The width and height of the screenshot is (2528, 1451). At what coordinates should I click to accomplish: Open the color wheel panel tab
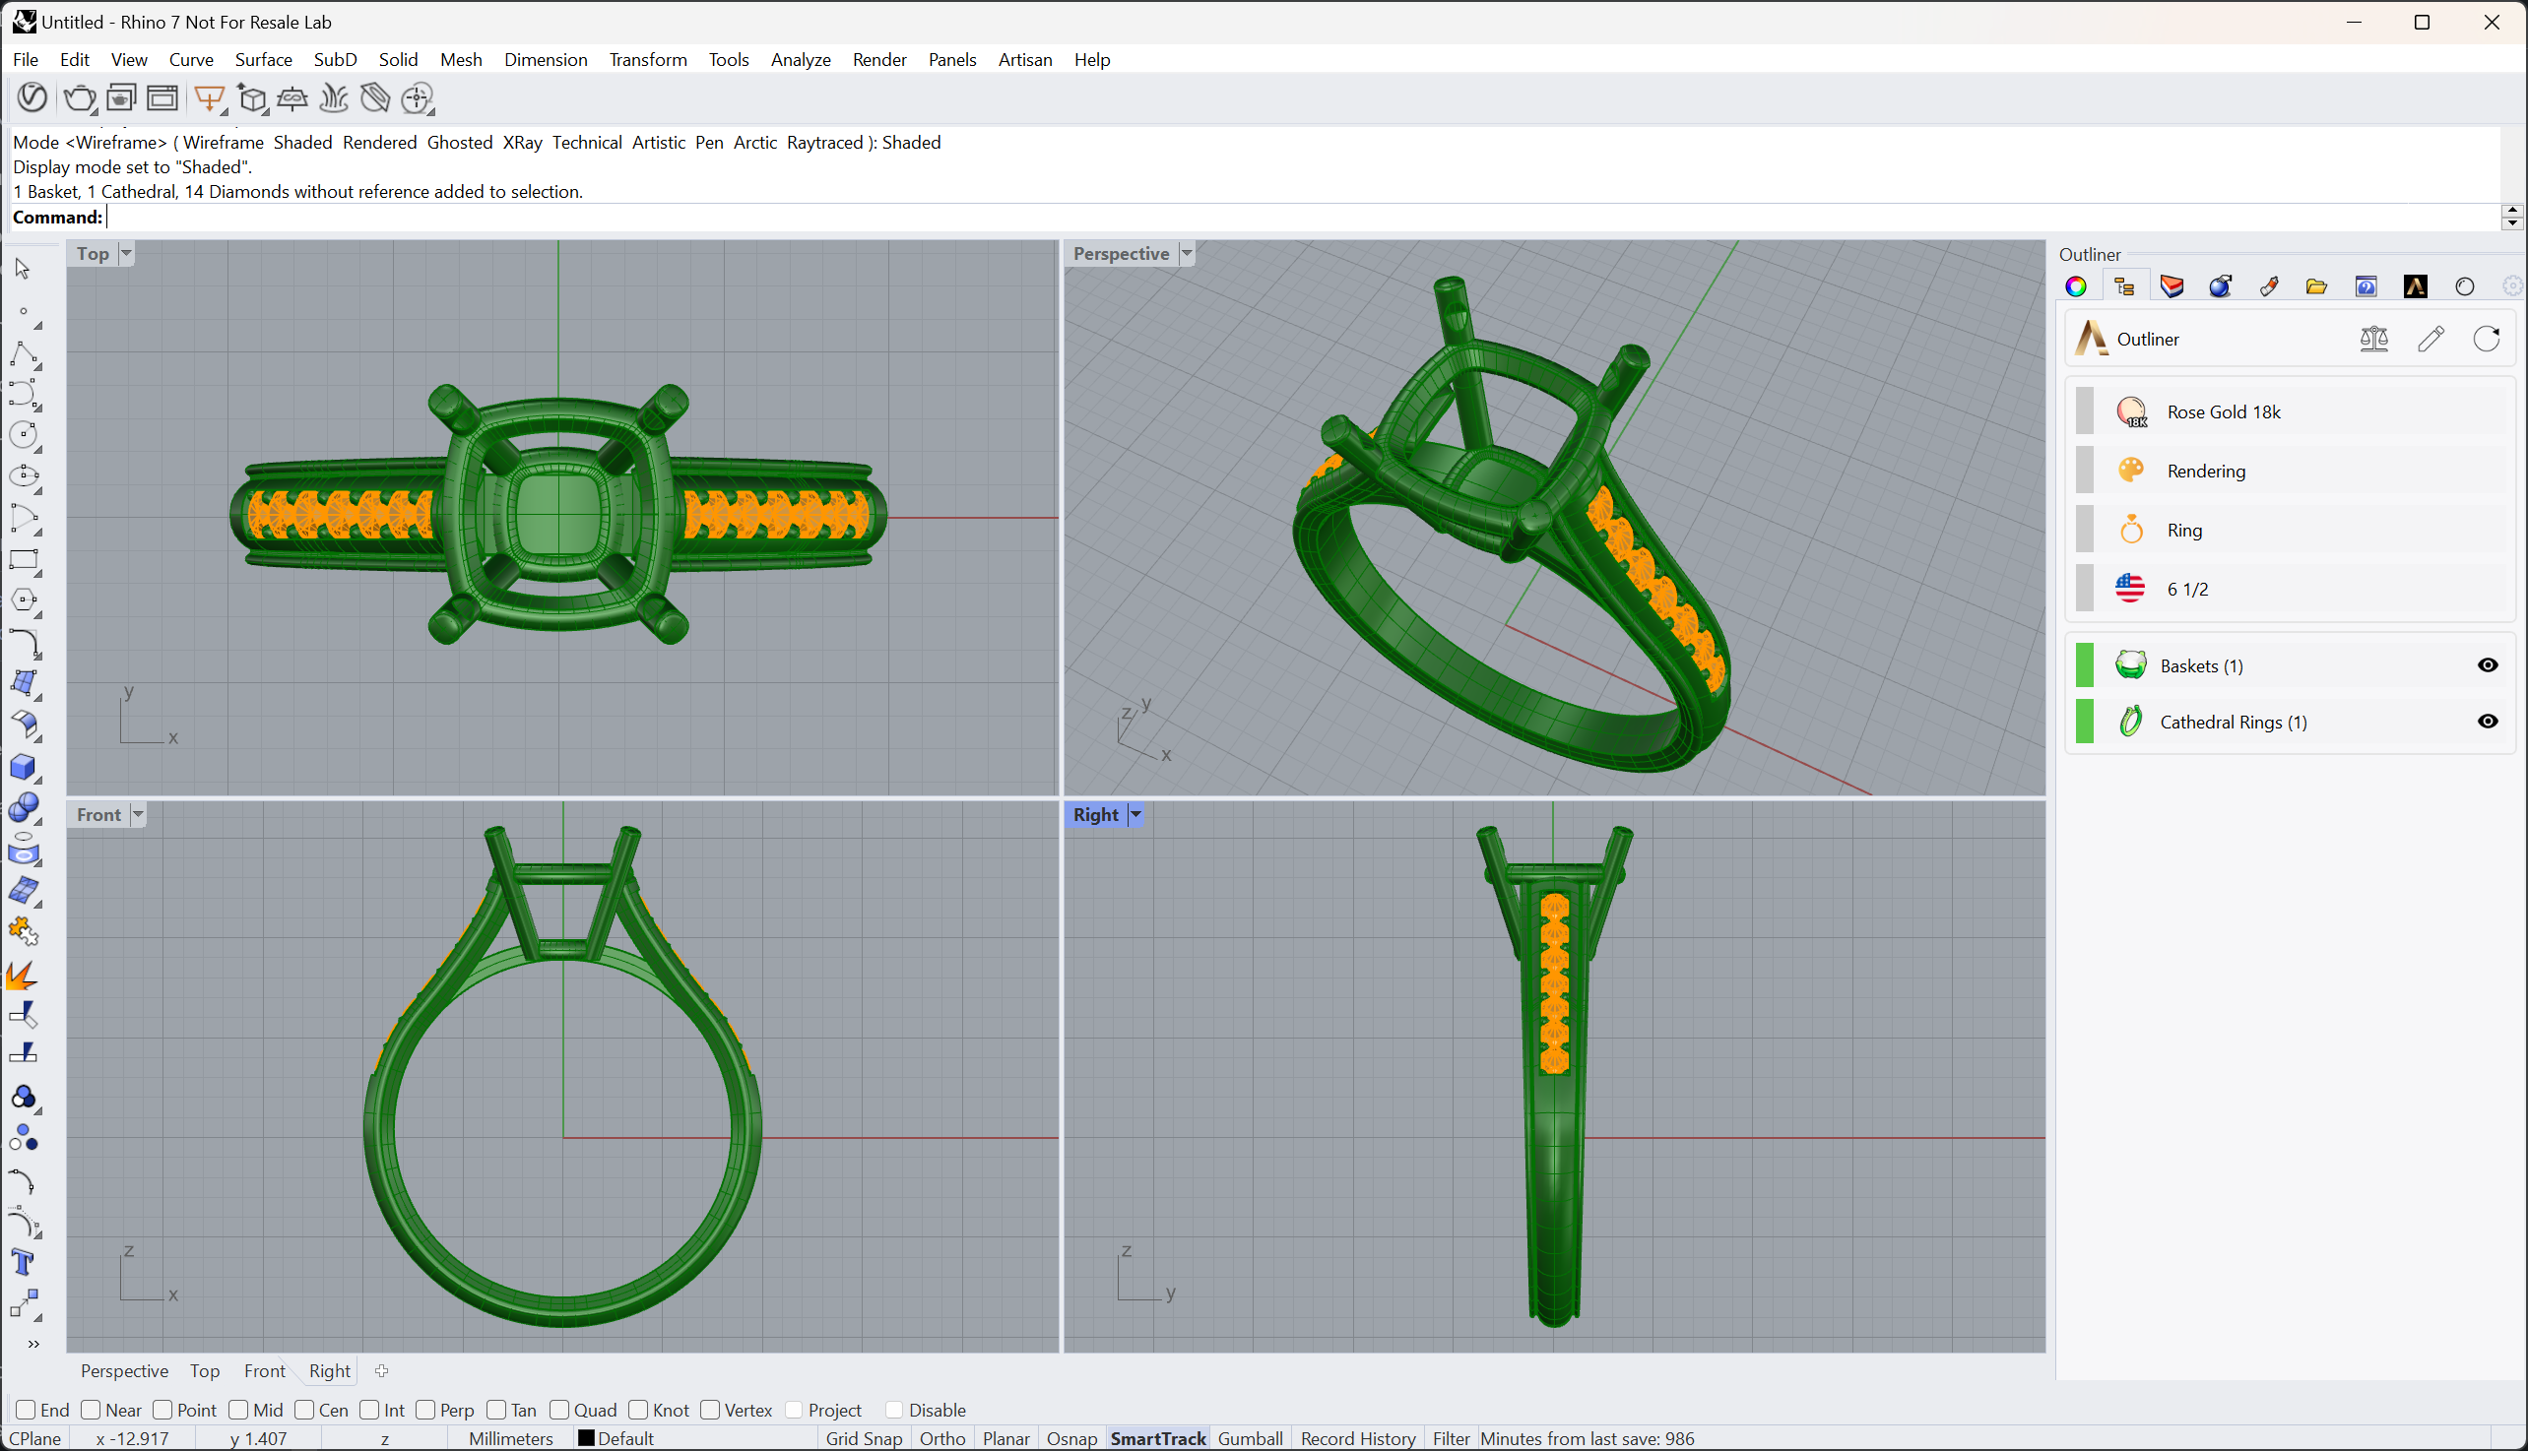[2075, 287]
